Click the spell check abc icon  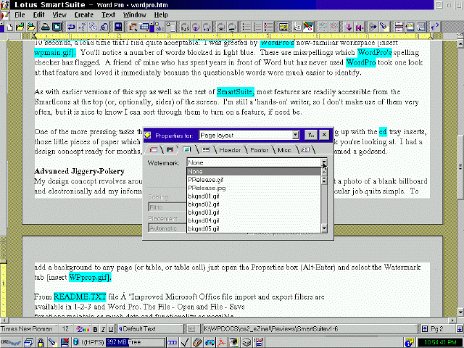point(159,28)
